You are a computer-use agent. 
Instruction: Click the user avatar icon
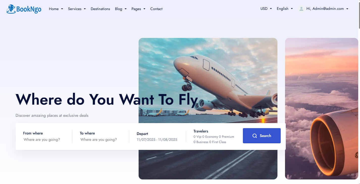pyautogui.click(x=301, y=9)
